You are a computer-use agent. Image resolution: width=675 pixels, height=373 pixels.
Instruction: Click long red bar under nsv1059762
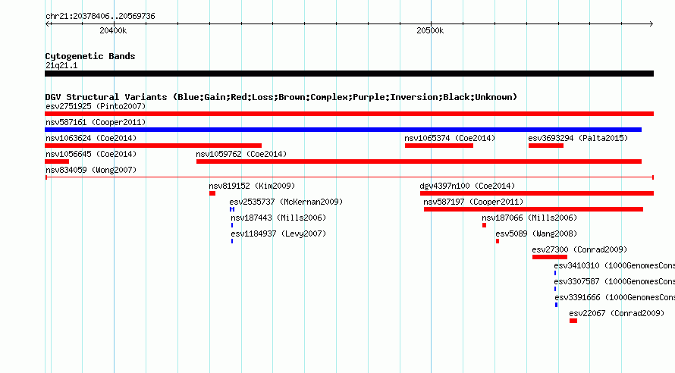tap(419, 161)
